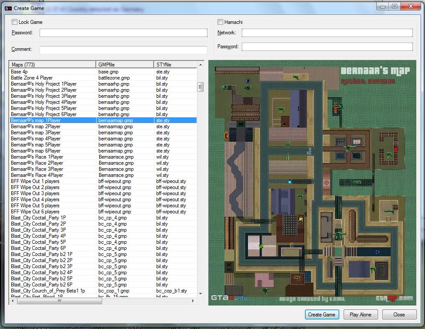Choose BFF Wipe Out 3 players map
The image size is (425, 329).
(x=35, y=193)
